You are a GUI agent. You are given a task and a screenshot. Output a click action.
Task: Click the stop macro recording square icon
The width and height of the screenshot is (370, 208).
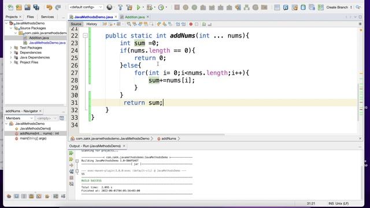[197, 24]
